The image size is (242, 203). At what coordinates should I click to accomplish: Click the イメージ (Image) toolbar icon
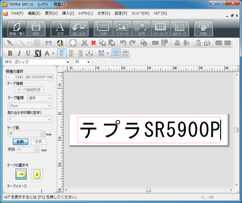pyautogui.click(x=122, y=28)
